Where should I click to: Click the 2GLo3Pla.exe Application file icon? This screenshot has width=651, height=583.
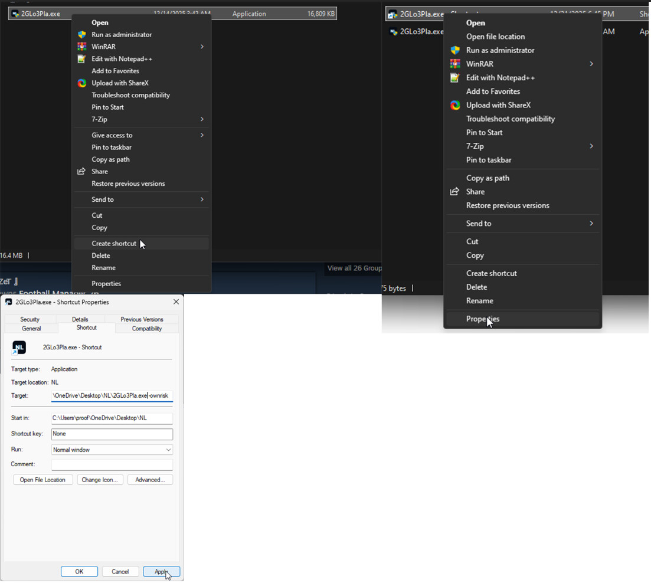(x=15, y=14)
